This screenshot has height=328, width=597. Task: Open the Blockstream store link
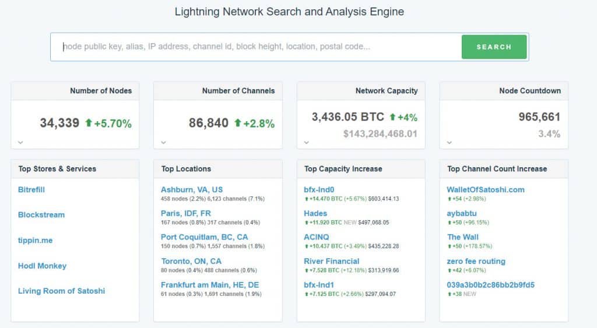[x=41, y=215]
